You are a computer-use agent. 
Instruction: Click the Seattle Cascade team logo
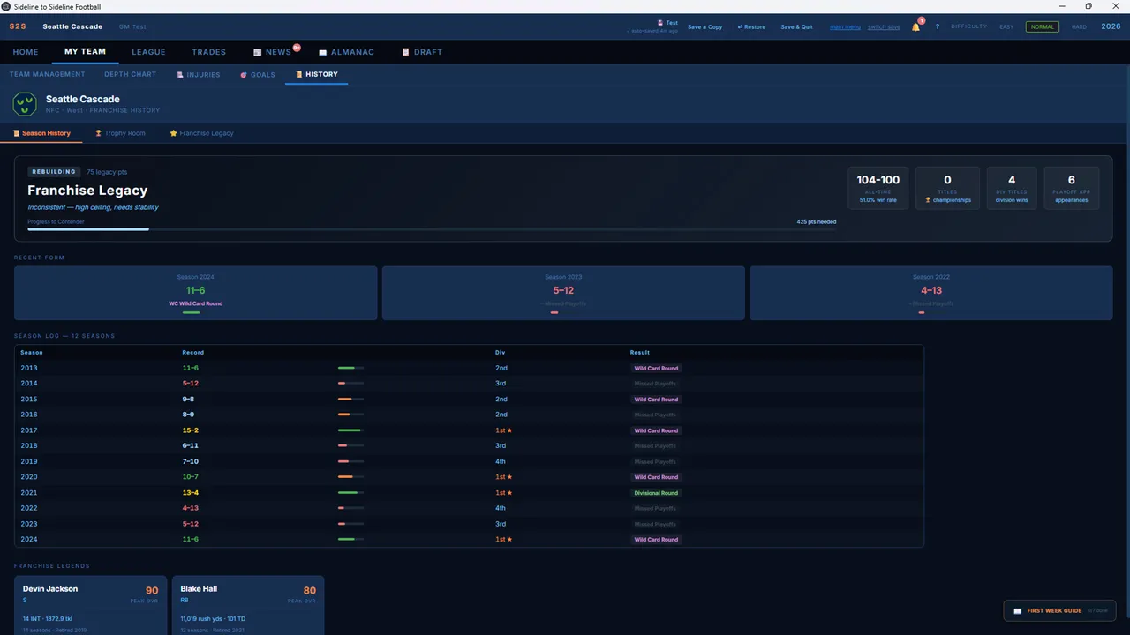25,104
